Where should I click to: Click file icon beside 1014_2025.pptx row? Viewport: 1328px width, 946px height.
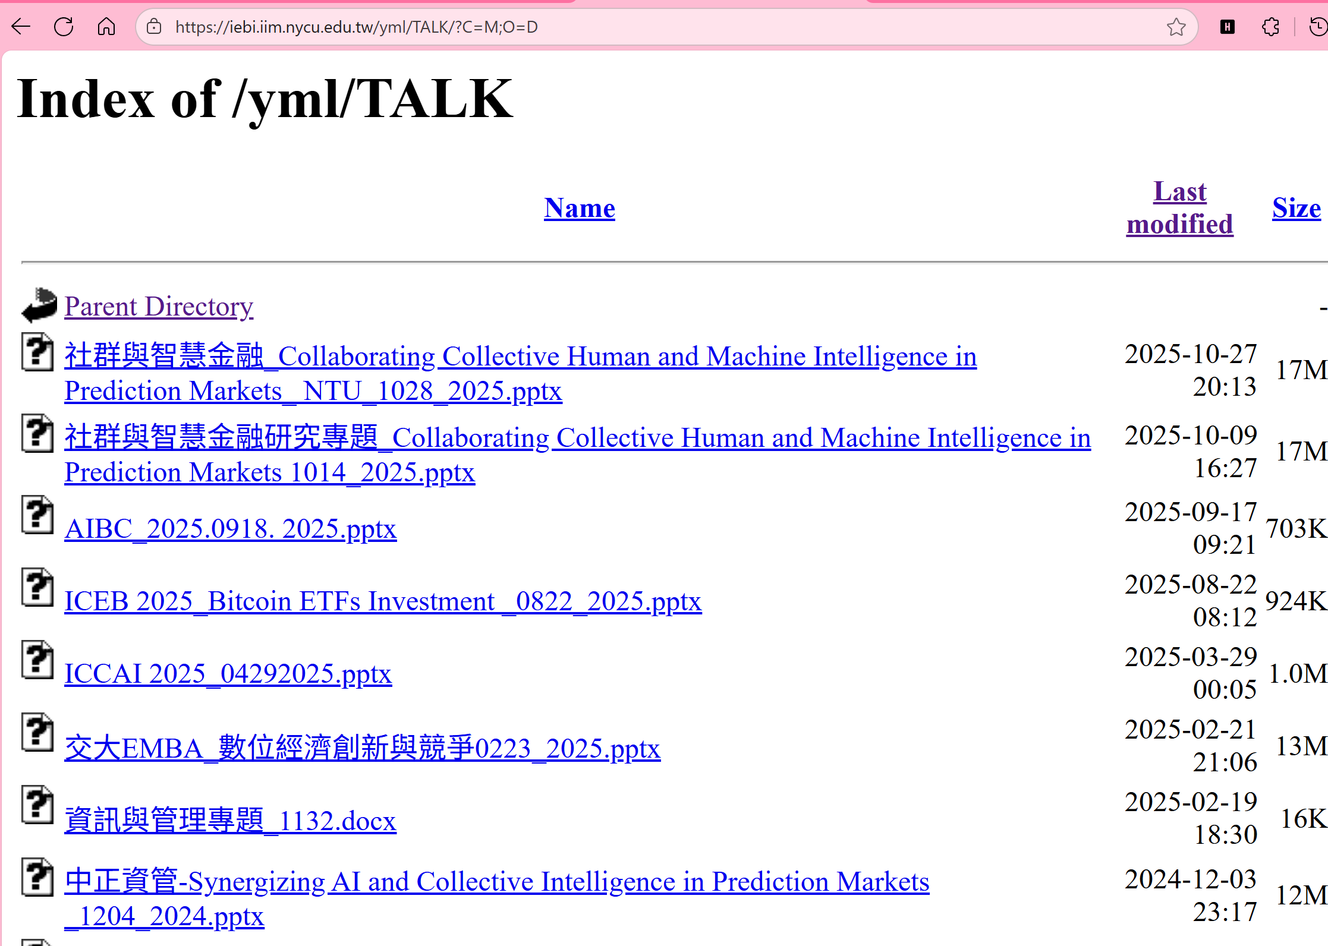click(37, 433)
